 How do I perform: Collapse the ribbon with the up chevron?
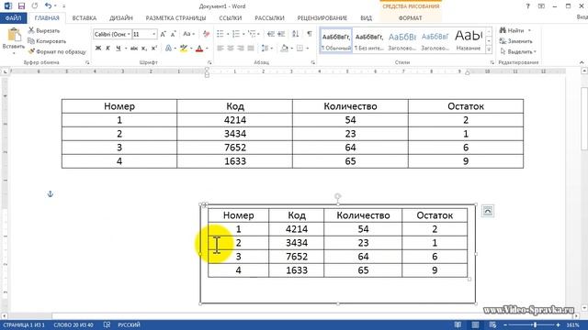click(x=582, y=62)
